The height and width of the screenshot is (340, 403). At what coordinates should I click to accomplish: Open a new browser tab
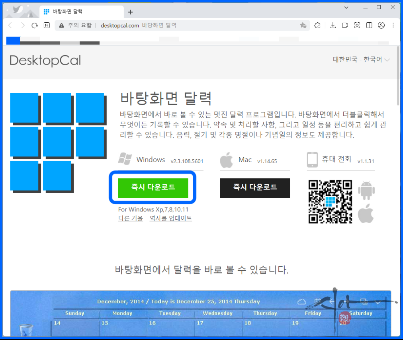click(130, 12)
